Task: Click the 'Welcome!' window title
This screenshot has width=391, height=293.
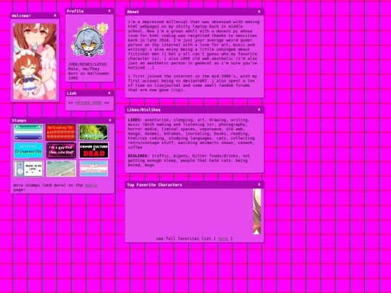Action: pos(22,16)
